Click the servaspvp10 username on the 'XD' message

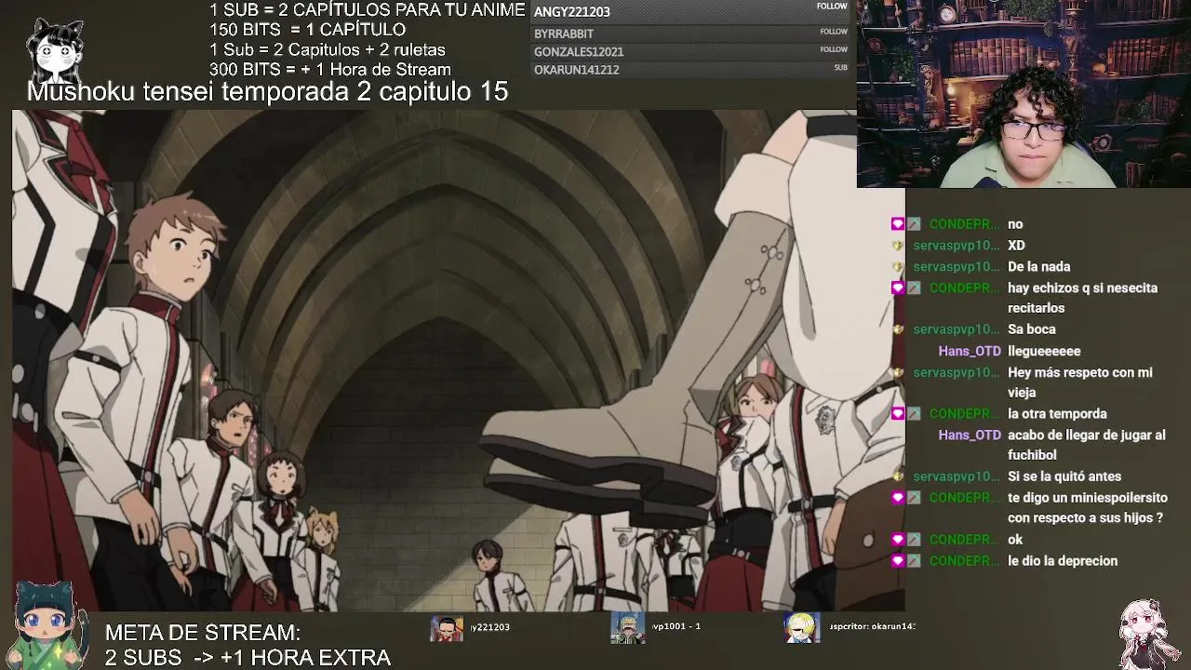957,246
